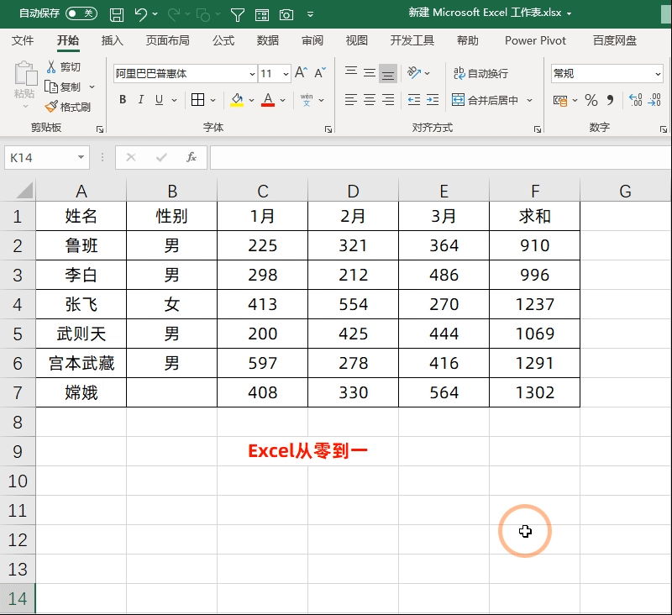The image size is (672, 615).
Task: Open the font name dropdown
Action: (249, 74)
